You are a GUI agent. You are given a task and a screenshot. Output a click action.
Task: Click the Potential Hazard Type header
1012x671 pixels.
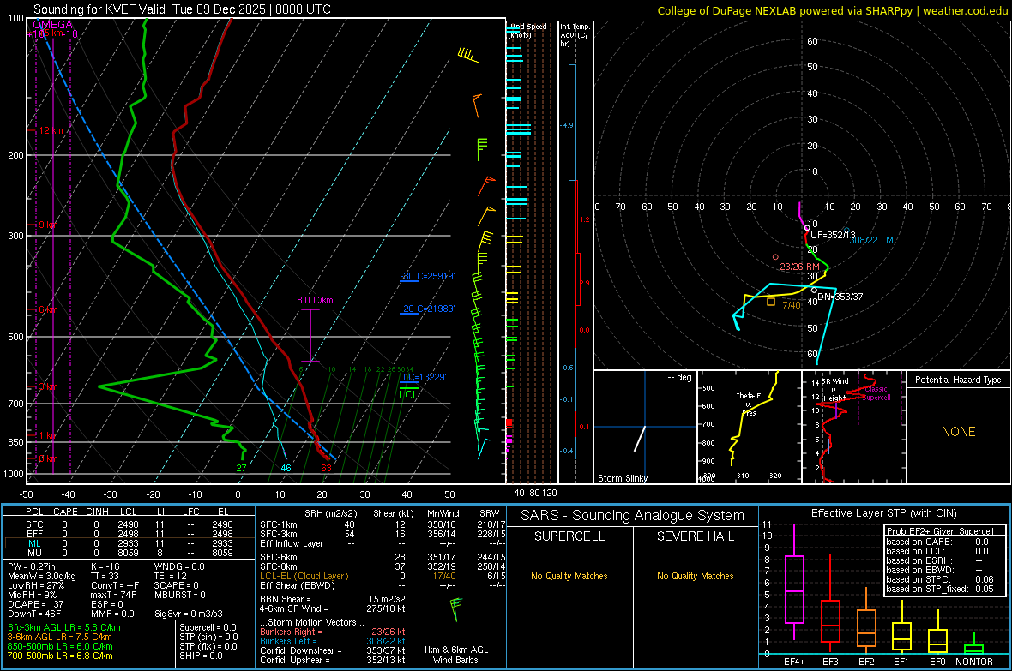tap(958, 380)
